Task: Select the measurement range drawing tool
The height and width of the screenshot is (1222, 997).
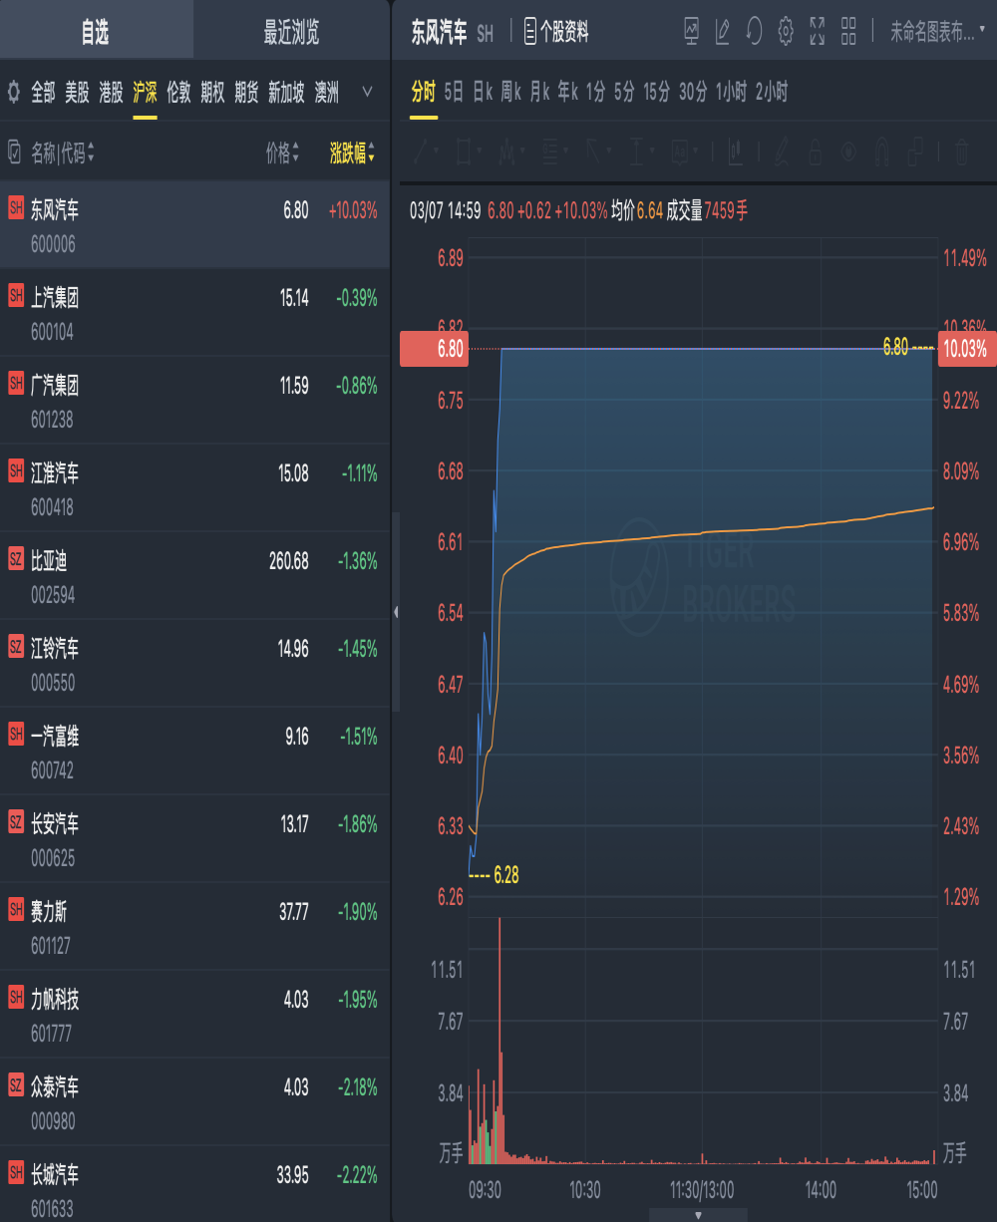Action: tap(636, 152)
